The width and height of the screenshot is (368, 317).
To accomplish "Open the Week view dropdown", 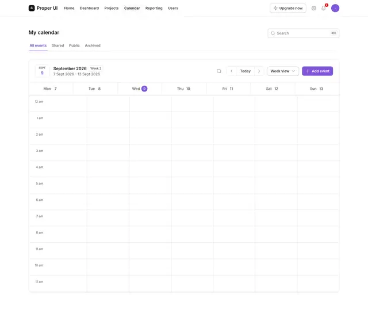I will coord(282,71).
